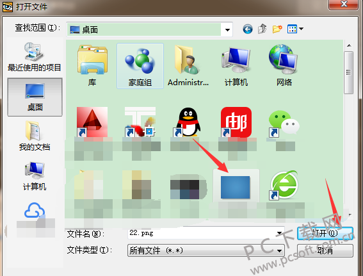Expand the 文件类型 file type dropdown
This screenshot has width=363, height=276.
[x=280, y=250]
